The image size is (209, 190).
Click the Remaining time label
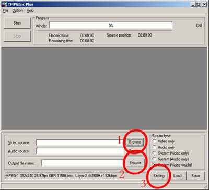tap(61, 41)
